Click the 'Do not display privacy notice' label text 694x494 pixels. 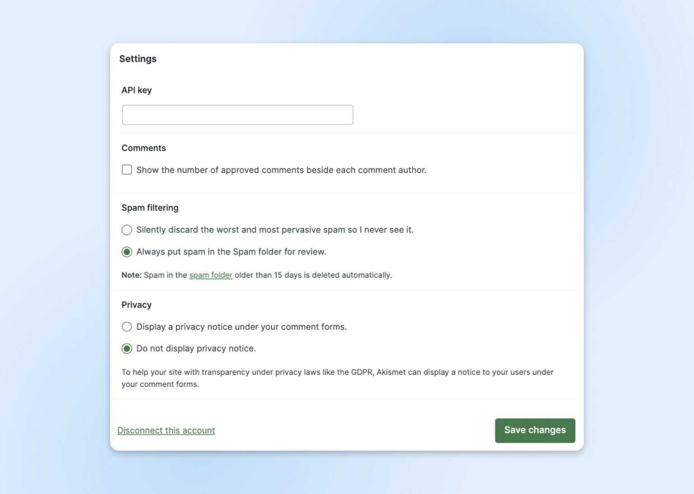196,349
